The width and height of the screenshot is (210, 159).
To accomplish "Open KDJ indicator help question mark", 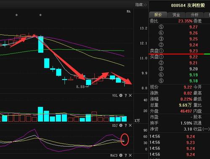I will [126, 125].
